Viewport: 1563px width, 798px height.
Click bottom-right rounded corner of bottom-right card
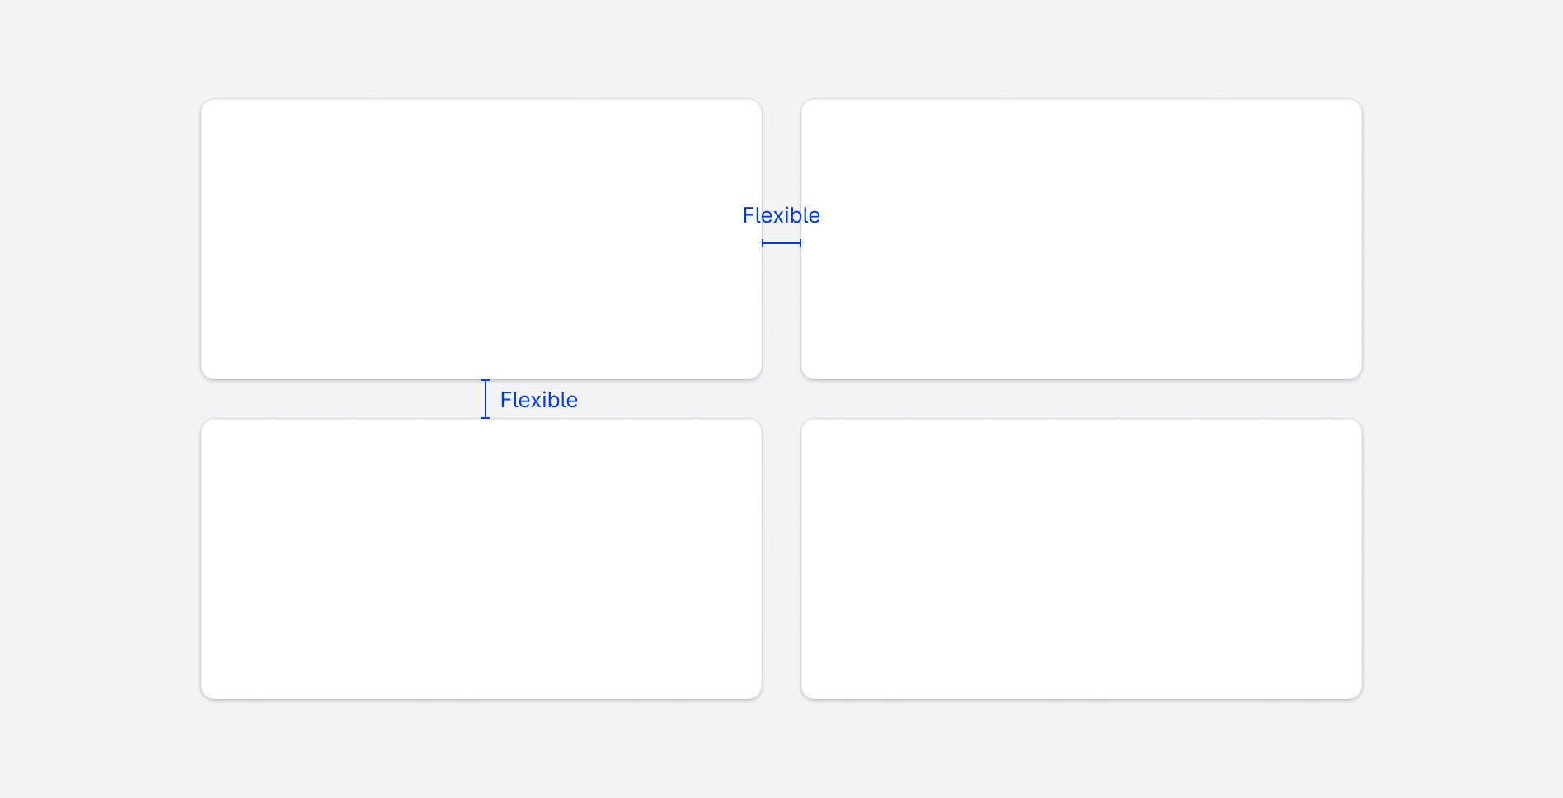click(x=1356, y=693)
